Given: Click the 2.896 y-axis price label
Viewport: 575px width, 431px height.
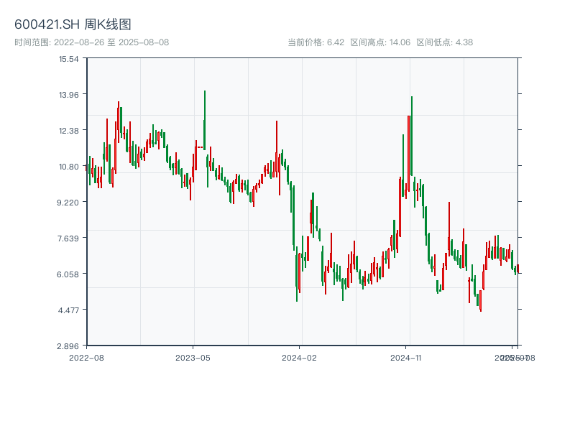Looking at the screenshot, I should point(69,346).
